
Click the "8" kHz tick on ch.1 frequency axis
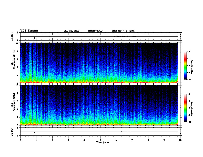[18, 51]
